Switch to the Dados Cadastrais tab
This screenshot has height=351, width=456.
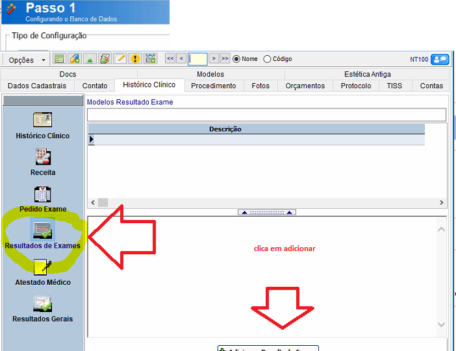[37, 86]
